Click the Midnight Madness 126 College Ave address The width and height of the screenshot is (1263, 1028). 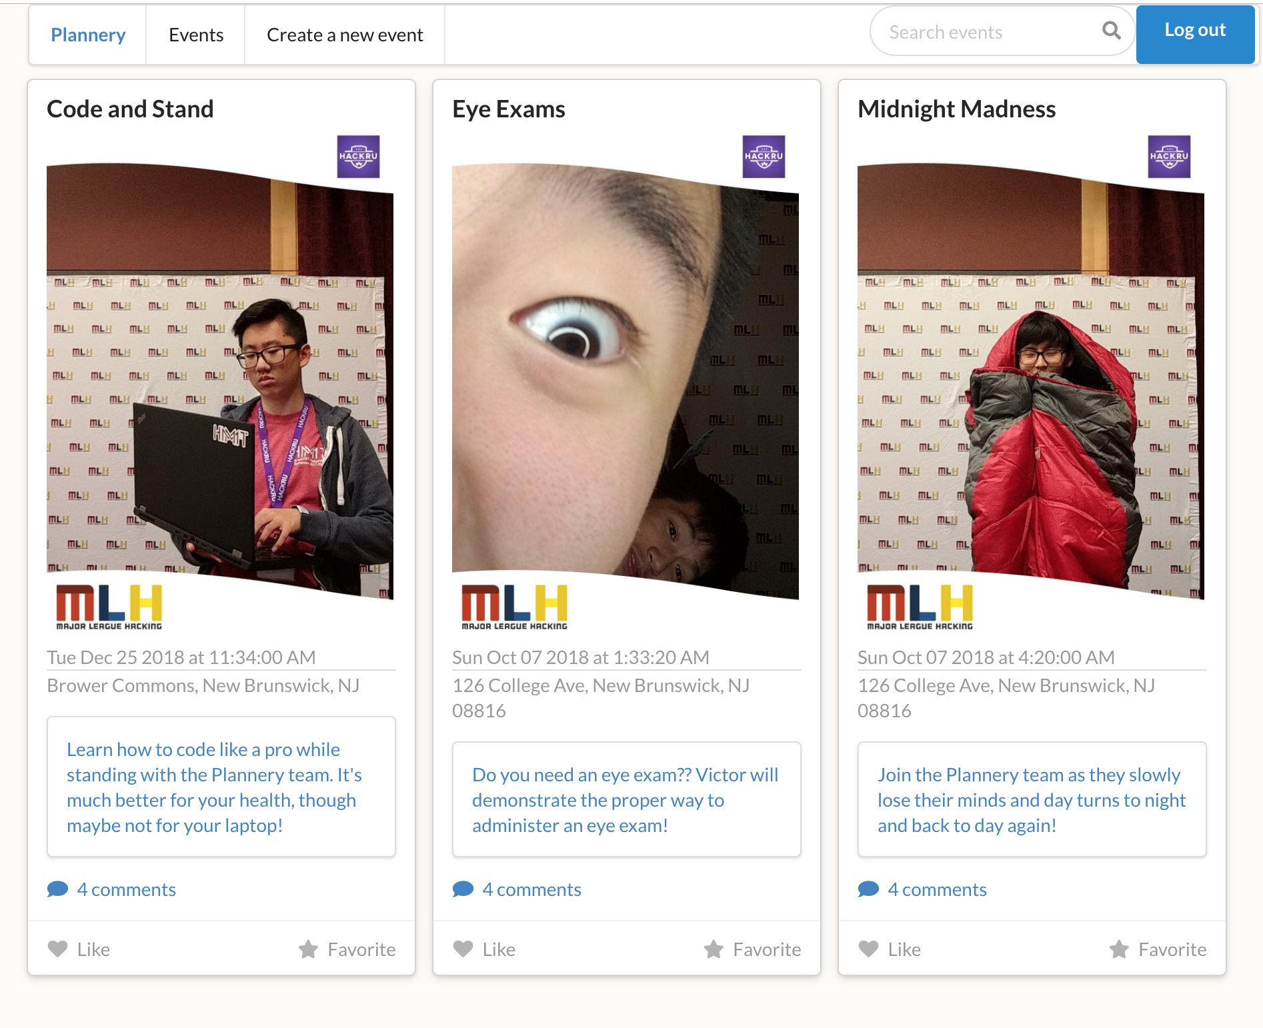coord(1006,698)
